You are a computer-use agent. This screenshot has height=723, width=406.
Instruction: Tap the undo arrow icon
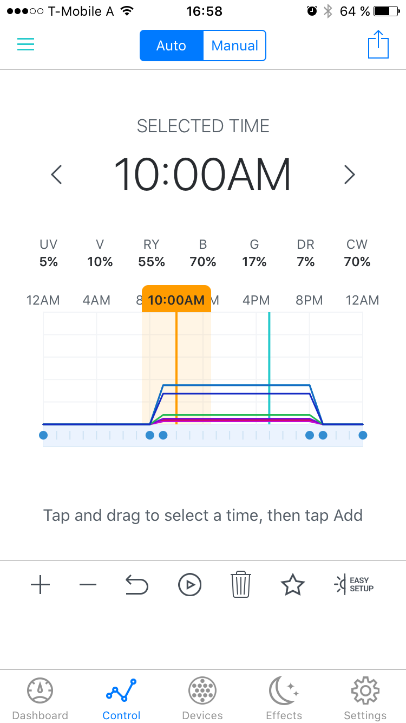136,585
